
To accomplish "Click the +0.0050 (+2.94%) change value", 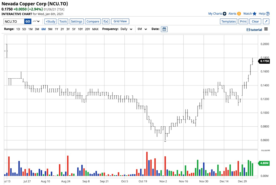I will (x=28, y=9).
